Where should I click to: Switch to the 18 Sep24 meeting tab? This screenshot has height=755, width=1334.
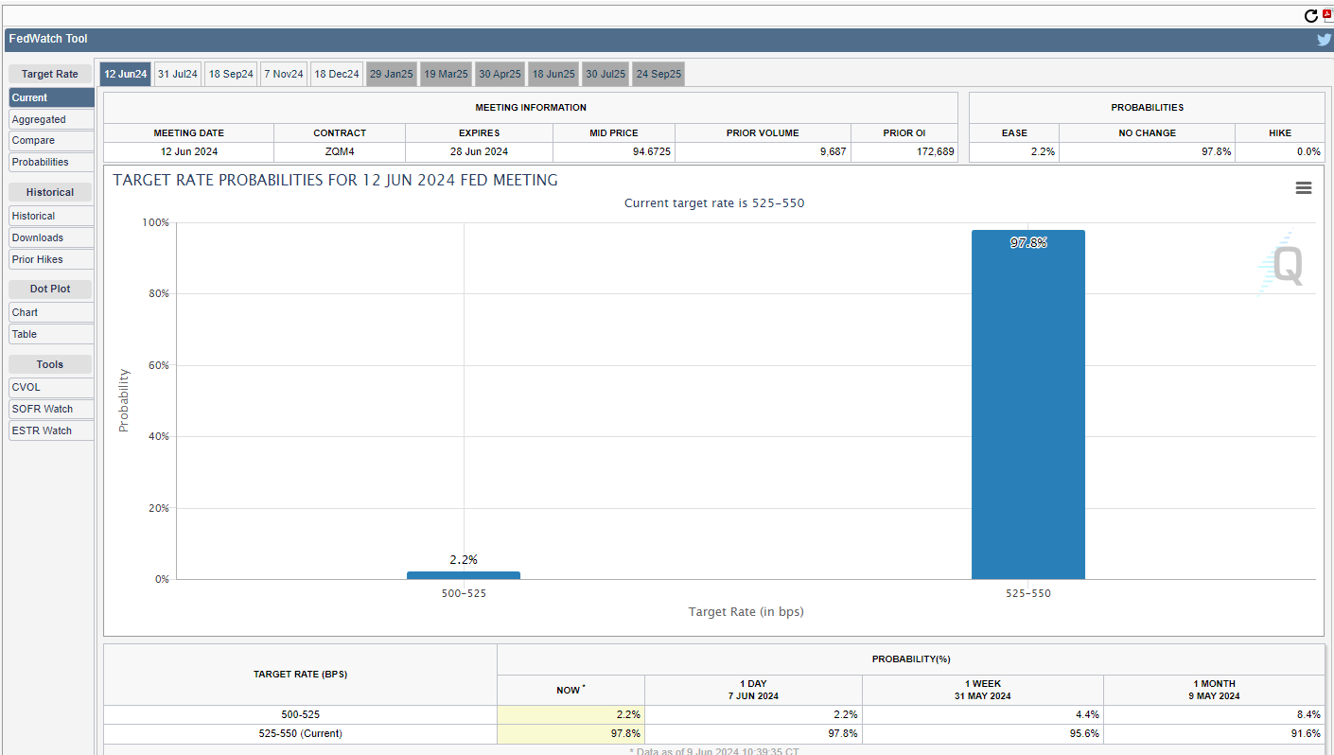click(x=231, y=74)
